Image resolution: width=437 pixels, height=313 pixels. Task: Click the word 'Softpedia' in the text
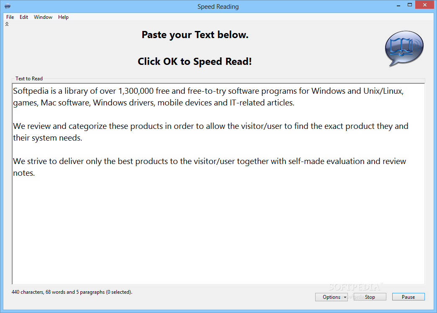pyautogui.click(x=31, y=91)
